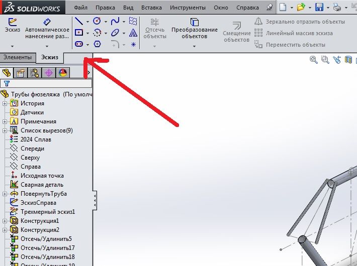Viewport: 357px width, 266px height.
Task: Click Зеркально отразить объекты
Action: pyautogui.click(x=300, y=22)
